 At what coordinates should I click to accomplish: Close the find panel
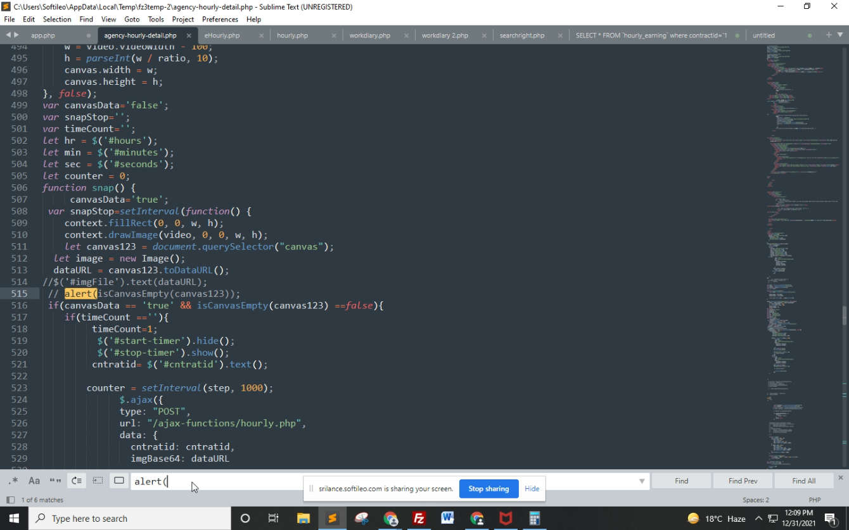[841, 477]
